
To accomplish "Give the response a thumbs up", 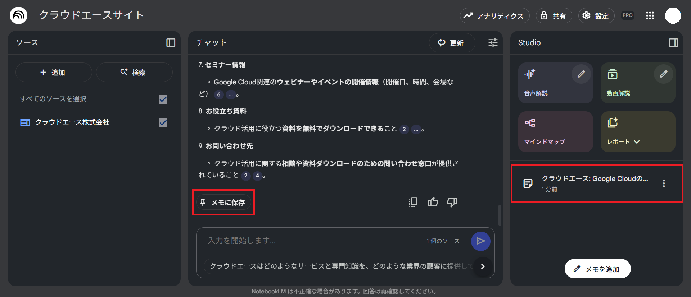I will pyautogui.click(x=433, y=202).
